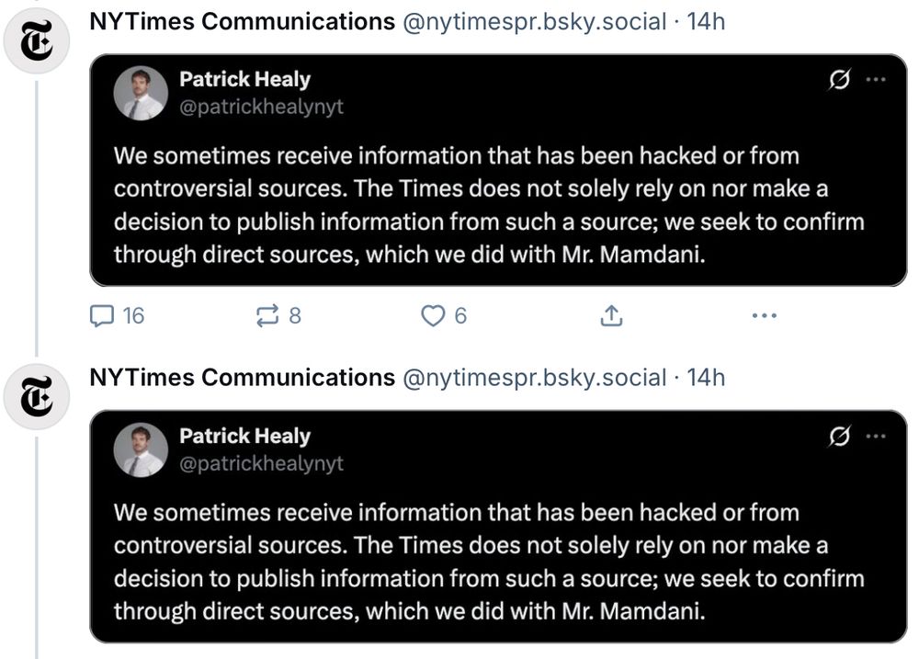Open replies on the first post

[x=117, y=315]
